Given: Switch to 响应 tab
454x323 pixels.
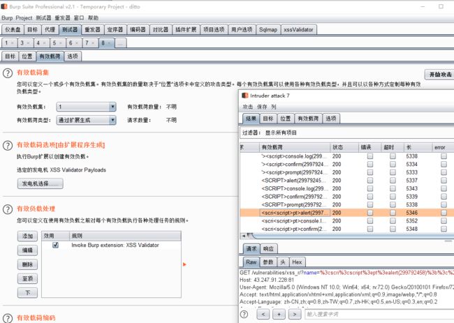Looking at the screenshot, I should 268,248.
